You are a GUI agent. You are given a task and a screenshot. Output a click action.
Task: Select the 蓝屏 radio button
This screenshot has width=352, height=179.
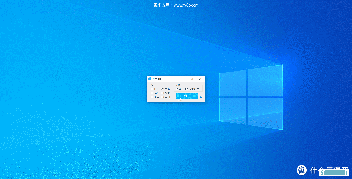(152, 93)
